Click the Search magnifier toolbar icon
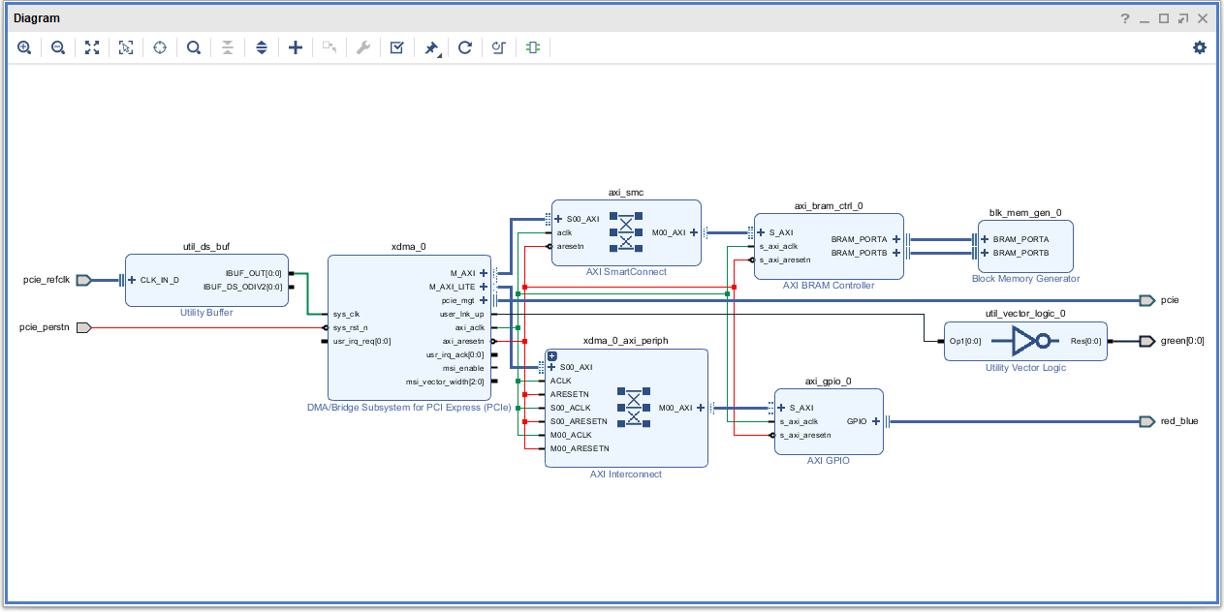 point(194,47)
